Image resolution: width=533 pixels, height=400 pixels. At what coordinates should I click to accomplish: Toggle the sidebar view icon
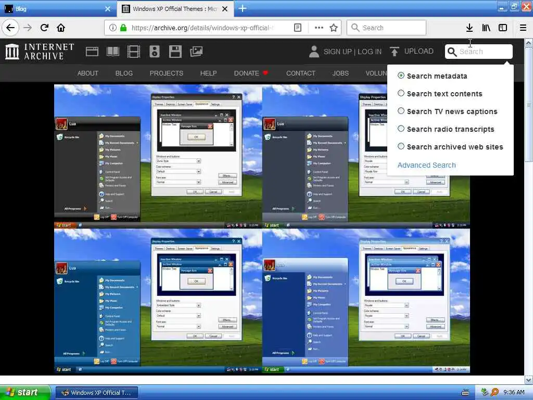click(503, 28)
